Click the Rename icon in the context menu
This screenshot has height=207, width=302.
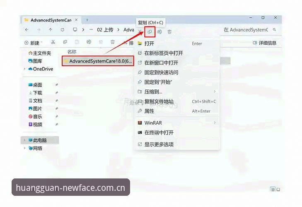[159, 32]
